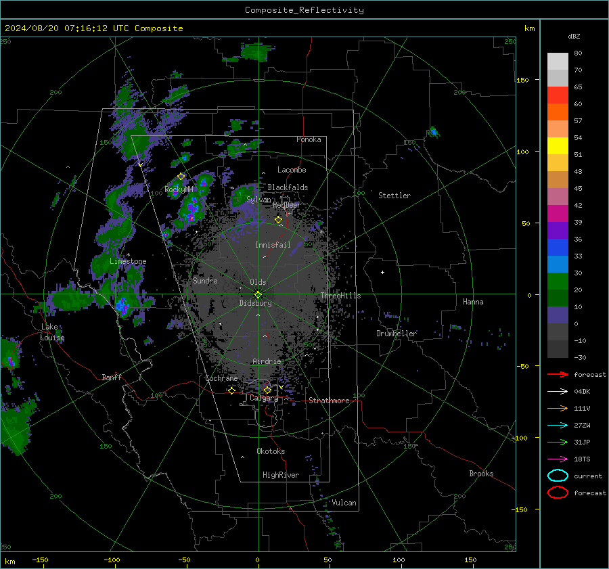The height and width of the screenshot is (569, 609).
Task: Click the -150 tick label on bottom axis
Action: coord(40,560)
